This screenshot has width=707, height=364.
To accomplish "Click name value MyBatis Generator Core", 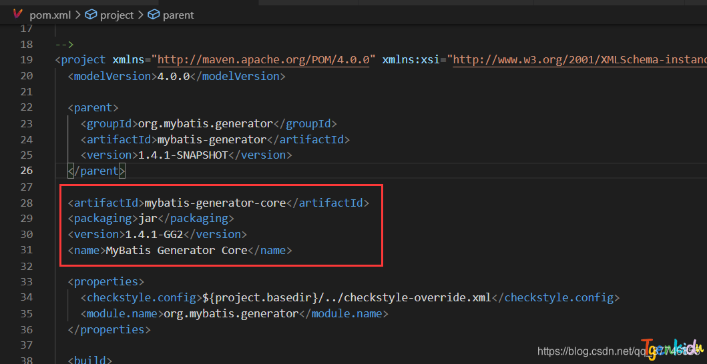I will coord(176,250).
